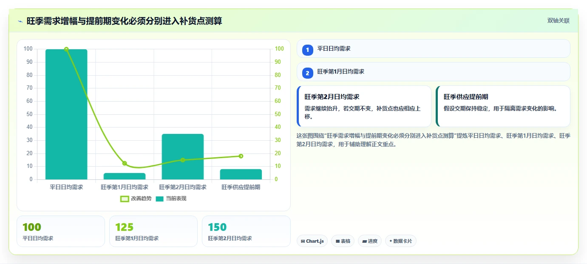Screen dimensions: 587x264
Task: Select the step 1 平日日均需求 item
Action: point(434,48)
